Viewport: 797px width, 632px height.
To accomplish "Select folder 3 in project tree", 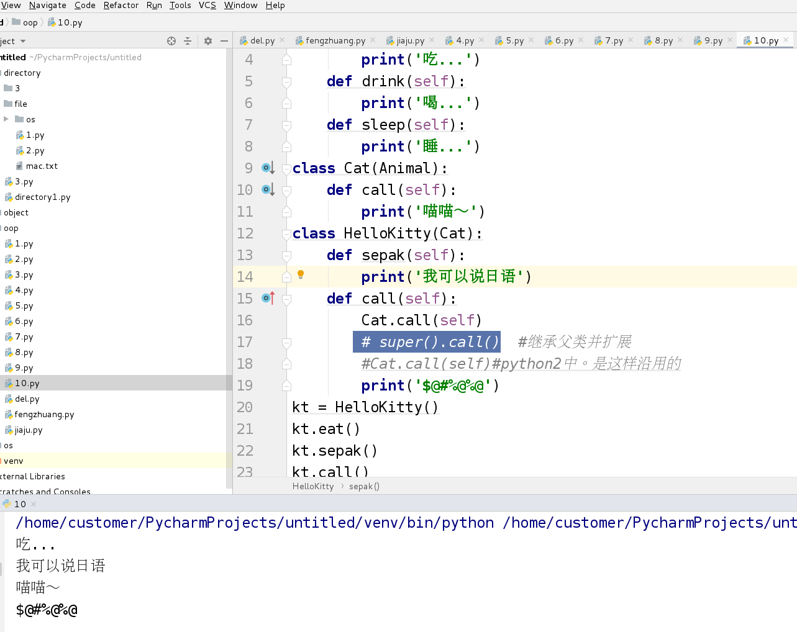I will pyautogui.click(x=17, y=88).
